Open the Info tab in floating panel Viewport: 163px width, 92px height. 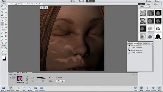click(x=128, y=43)
